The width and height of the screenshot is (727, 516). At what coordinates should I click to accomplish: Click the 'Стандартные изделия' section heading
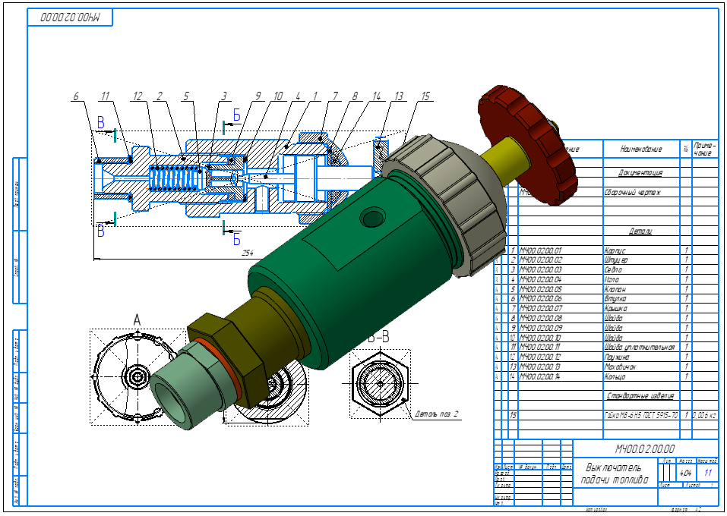tap(640, 395)
